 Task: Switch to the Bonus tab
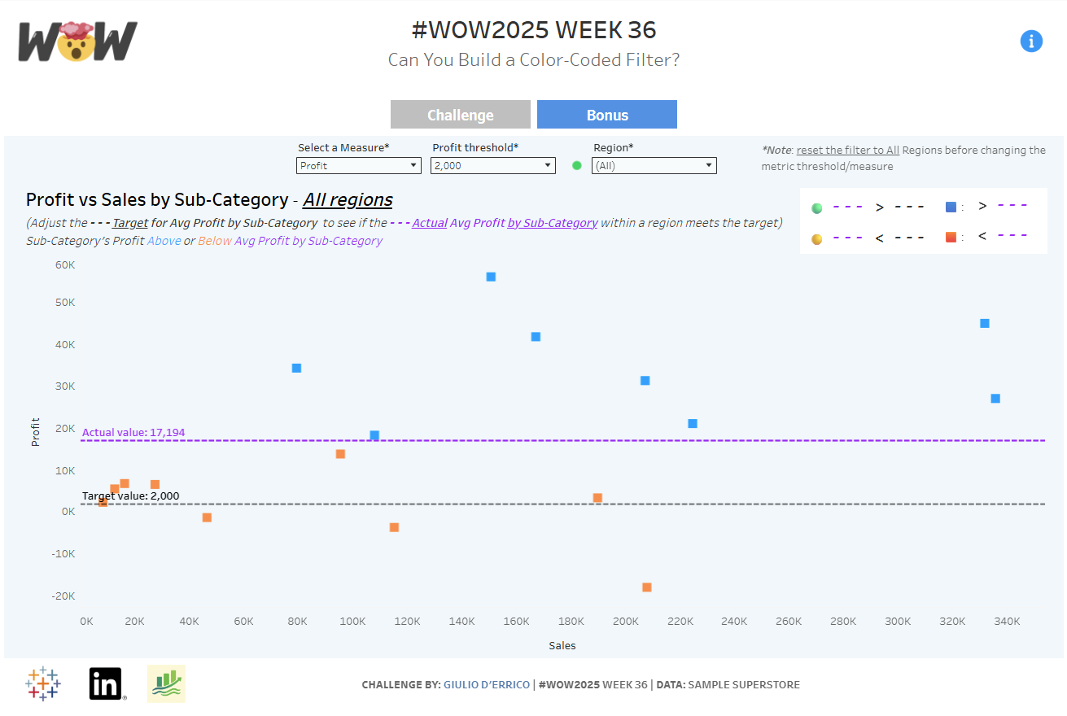(607, 115)
